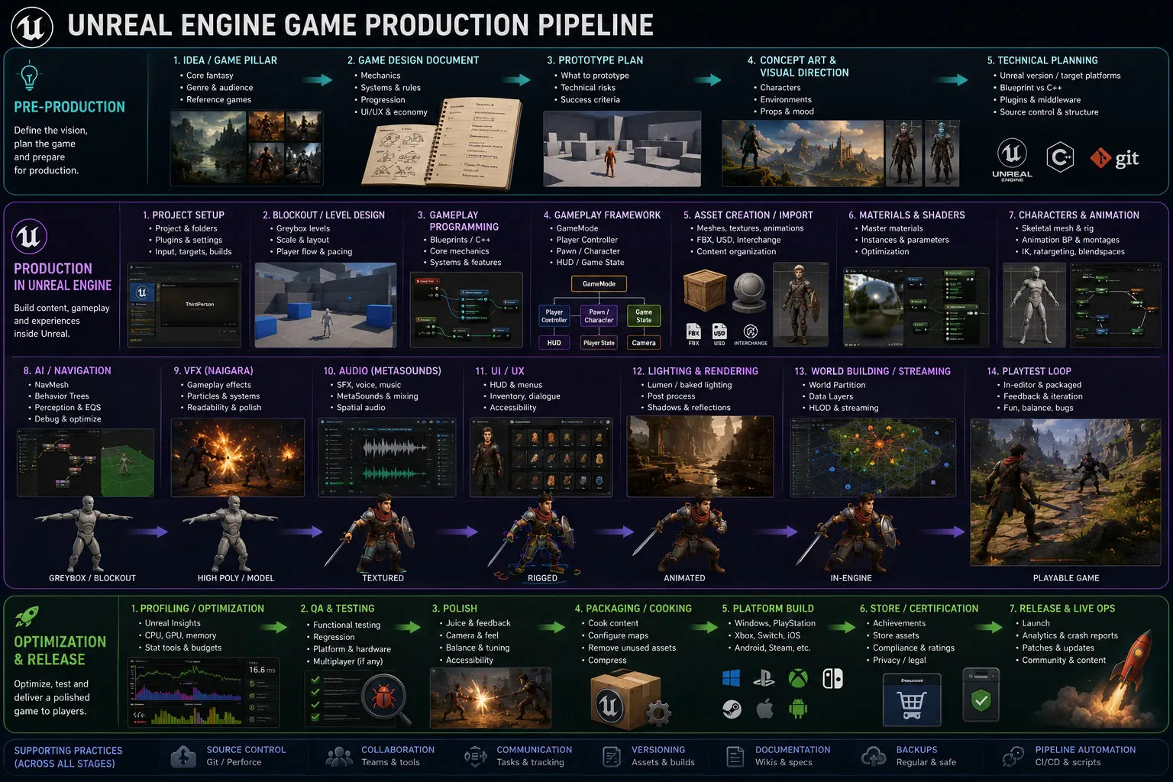Click the Apple platform logo
This screenshot has height=782, width=1173.
pos(764,709)
